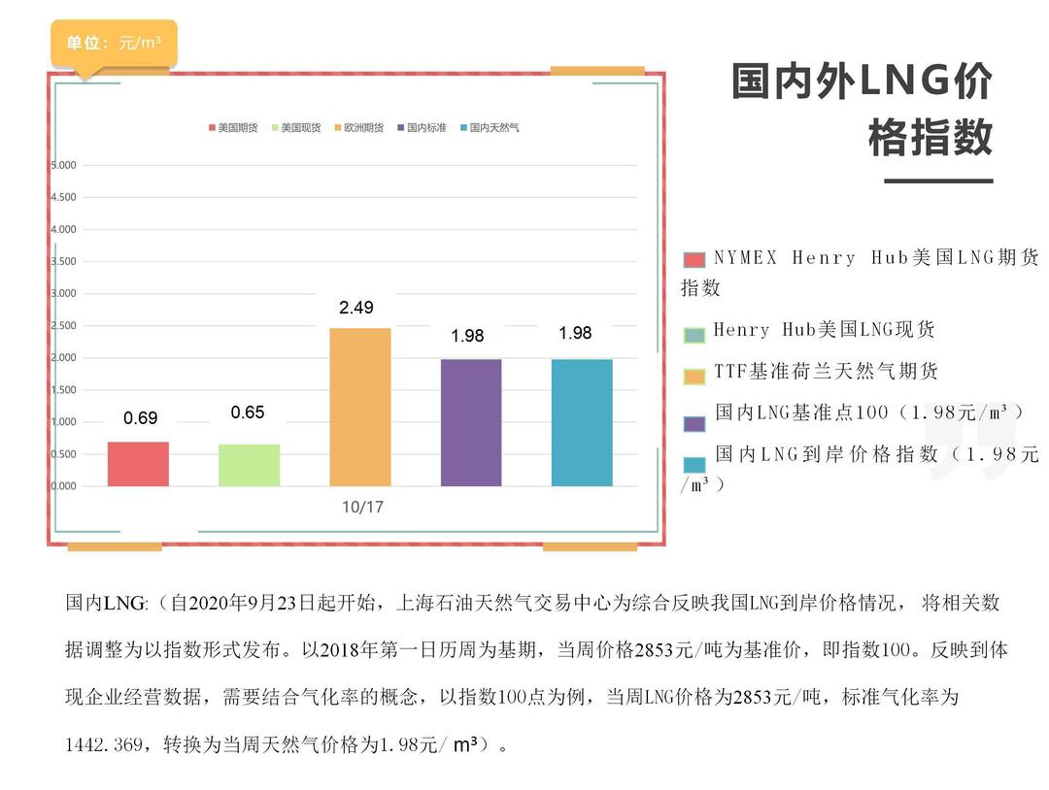Click the 0.000 y-axis tick label

(63, 486)
